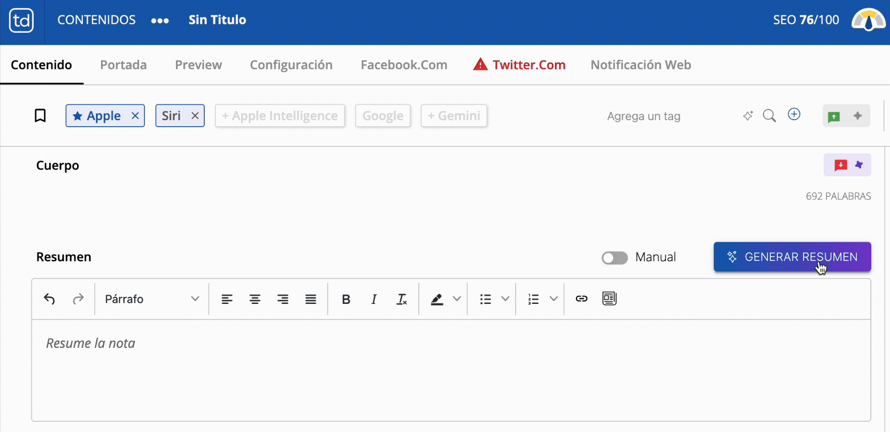Click the Resume la nota text area
This screenshot has height=432, width=890.
(451, 370)
